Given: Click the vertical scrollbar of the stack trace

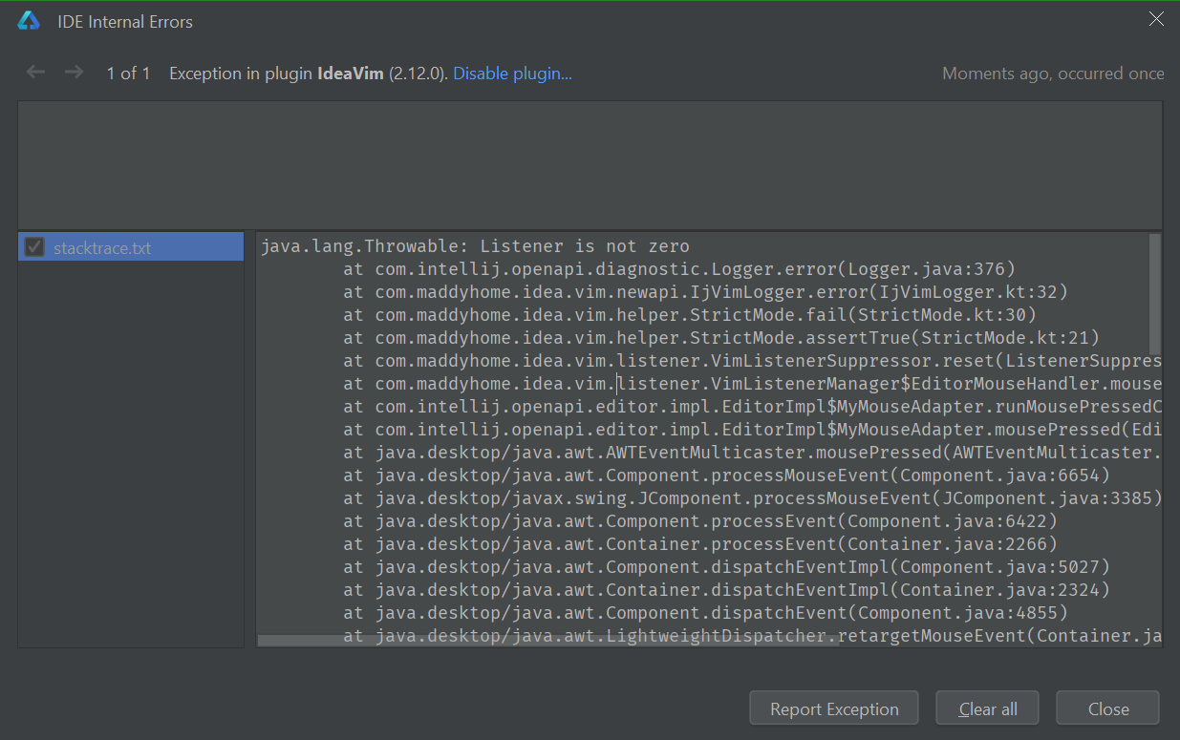Looking at the screenshot, I should coord(1154,294).
